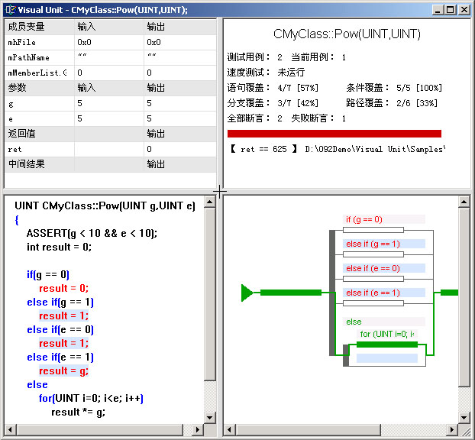
Task: Click the '中间结果' section header
Action: click(40, 164)
